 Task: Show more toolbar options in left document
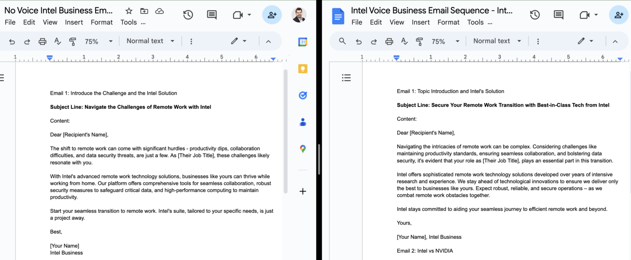click(191, 41)
